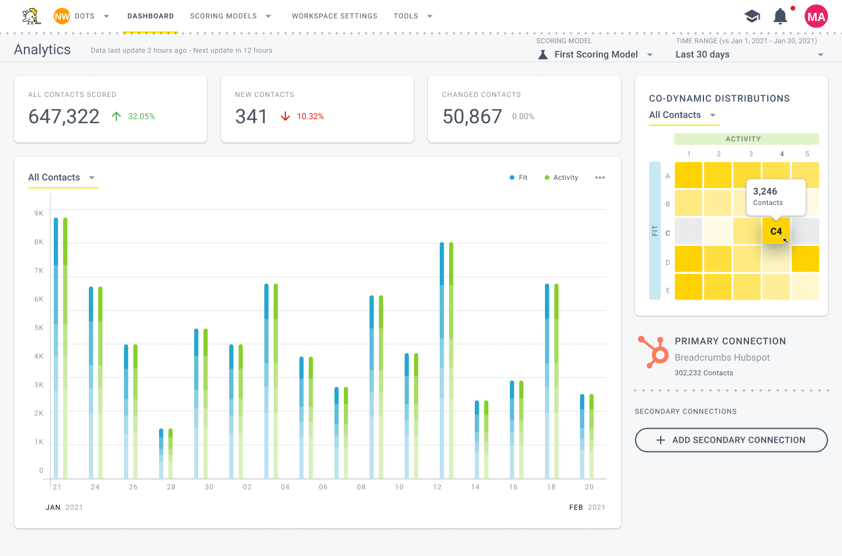Click the Changed Contacts card

tap(524, 109)
